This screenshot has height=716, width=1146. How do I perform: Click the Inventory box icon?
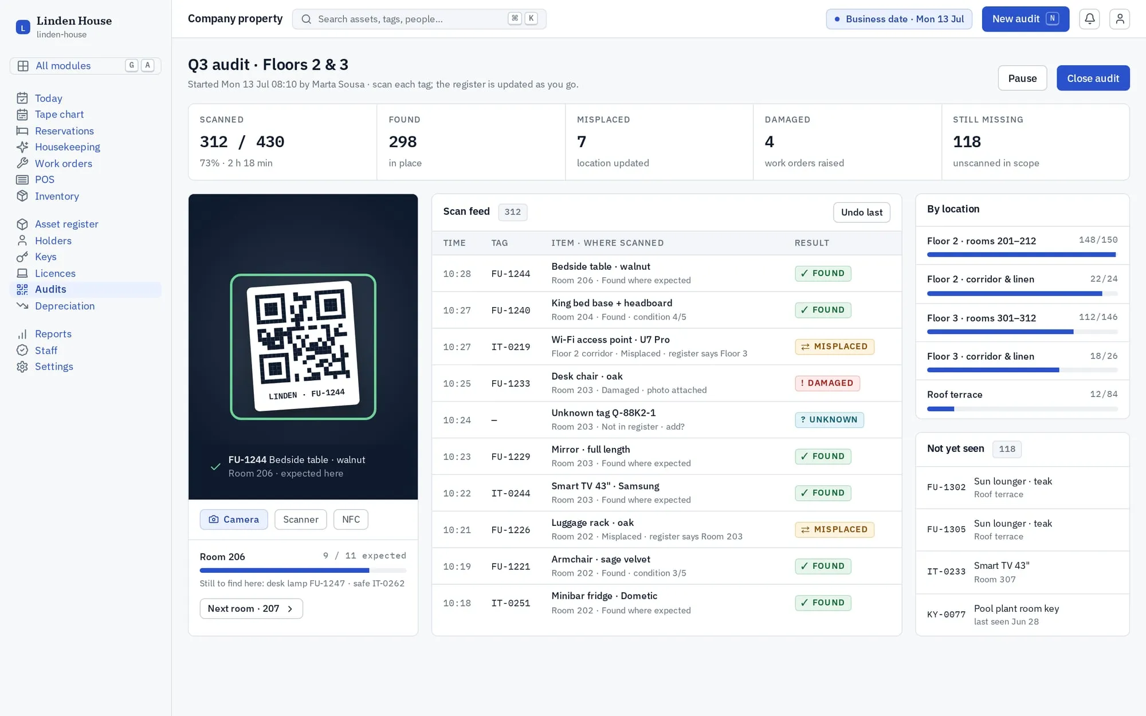tap(22, 196)
